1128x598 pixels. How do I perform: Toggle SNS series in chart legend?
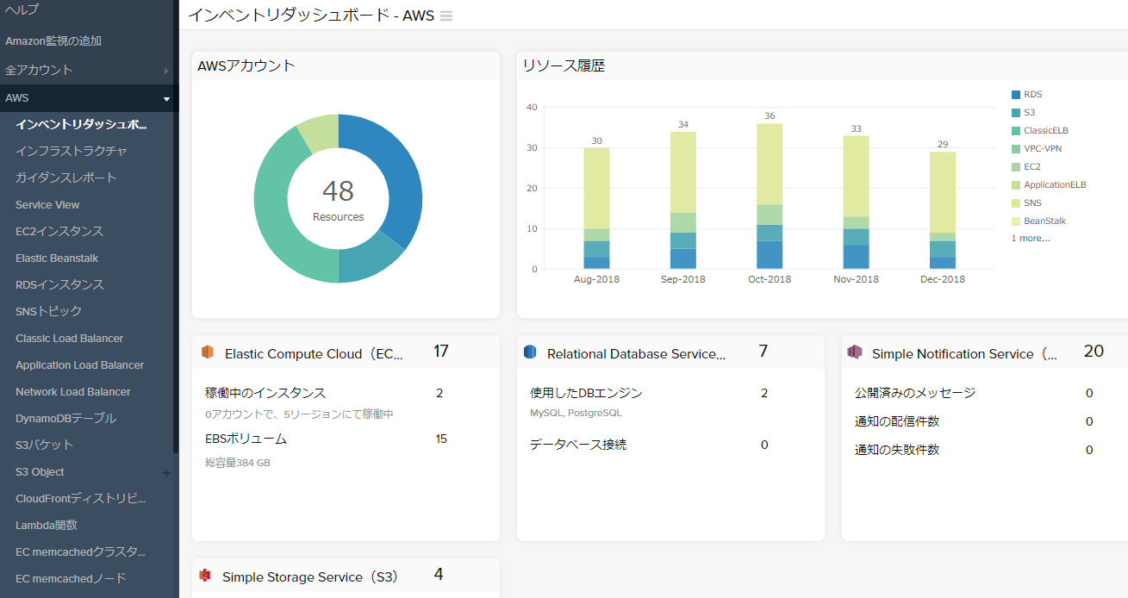1032,203
